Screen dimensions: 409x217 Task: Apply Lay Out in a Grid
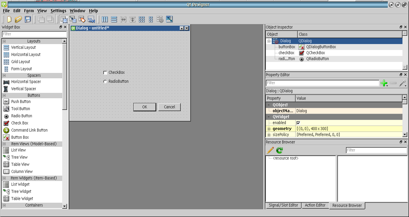[x=142, y=19]
